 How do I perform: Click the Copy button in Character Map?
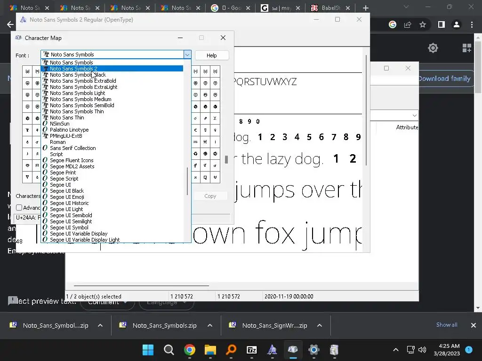pos(210,196)
